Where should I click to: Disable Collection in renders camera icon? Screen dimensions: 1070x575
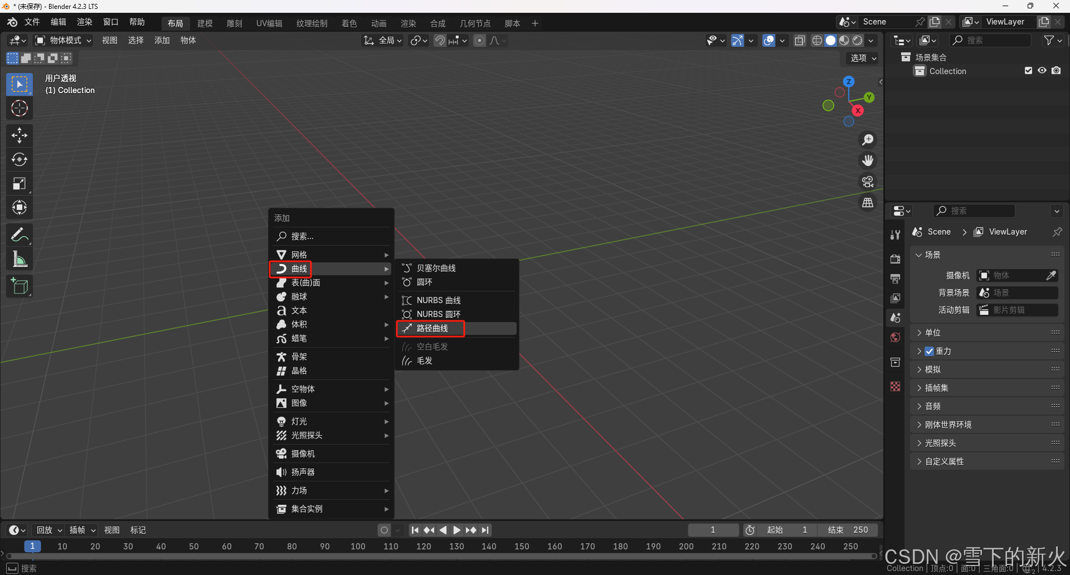coord(1056,71)
